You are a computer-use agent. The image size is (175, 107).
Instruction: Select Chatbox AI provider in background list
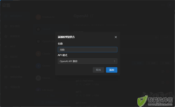[51, 17]
